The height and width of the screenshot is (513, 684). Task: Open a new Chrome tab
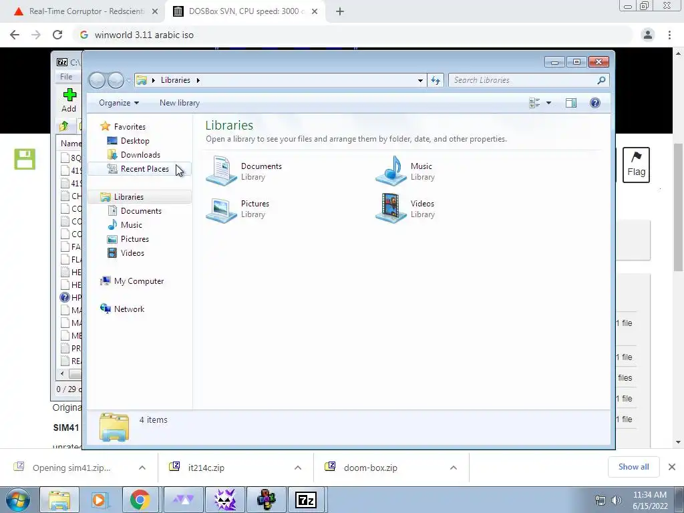point(340,11)
